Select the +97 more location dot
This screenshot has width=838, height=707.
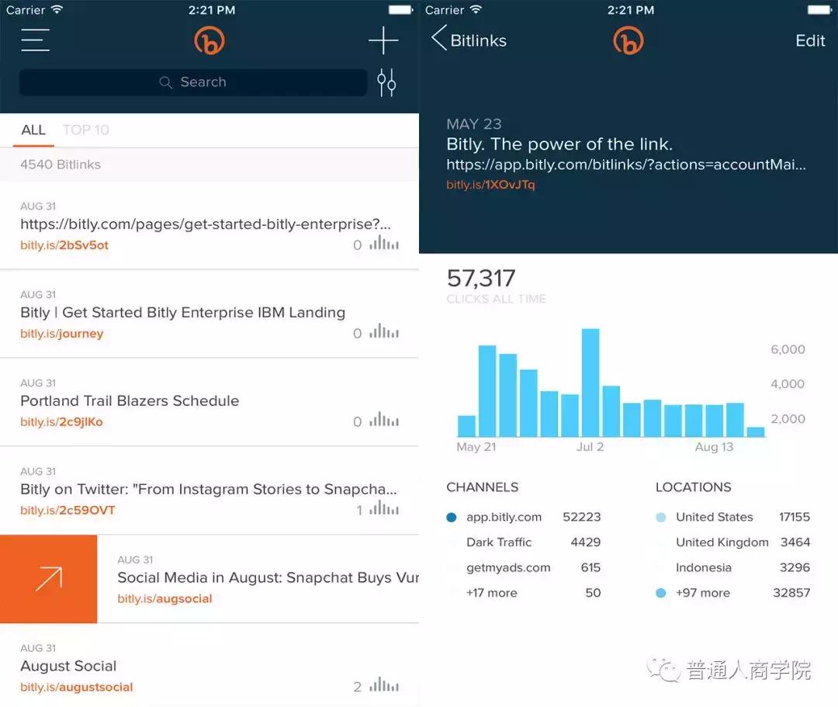661,593
